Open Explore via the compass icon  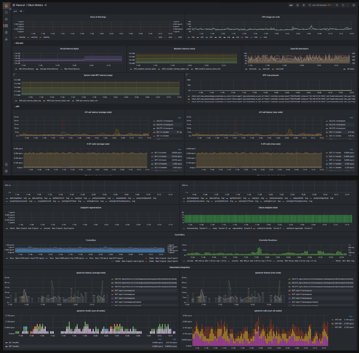click(6, 32)
